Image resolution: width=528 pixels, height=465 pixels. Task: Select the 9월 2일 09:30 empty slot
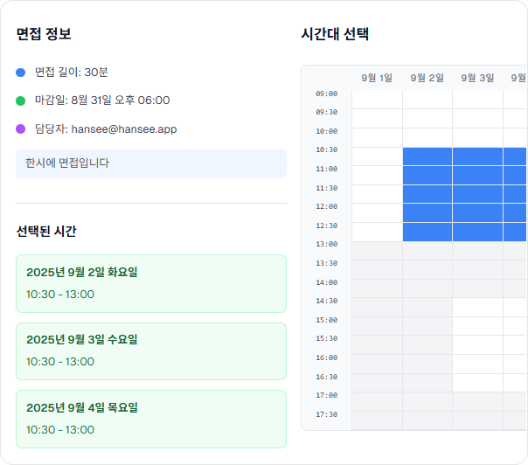tap(427, 119)
